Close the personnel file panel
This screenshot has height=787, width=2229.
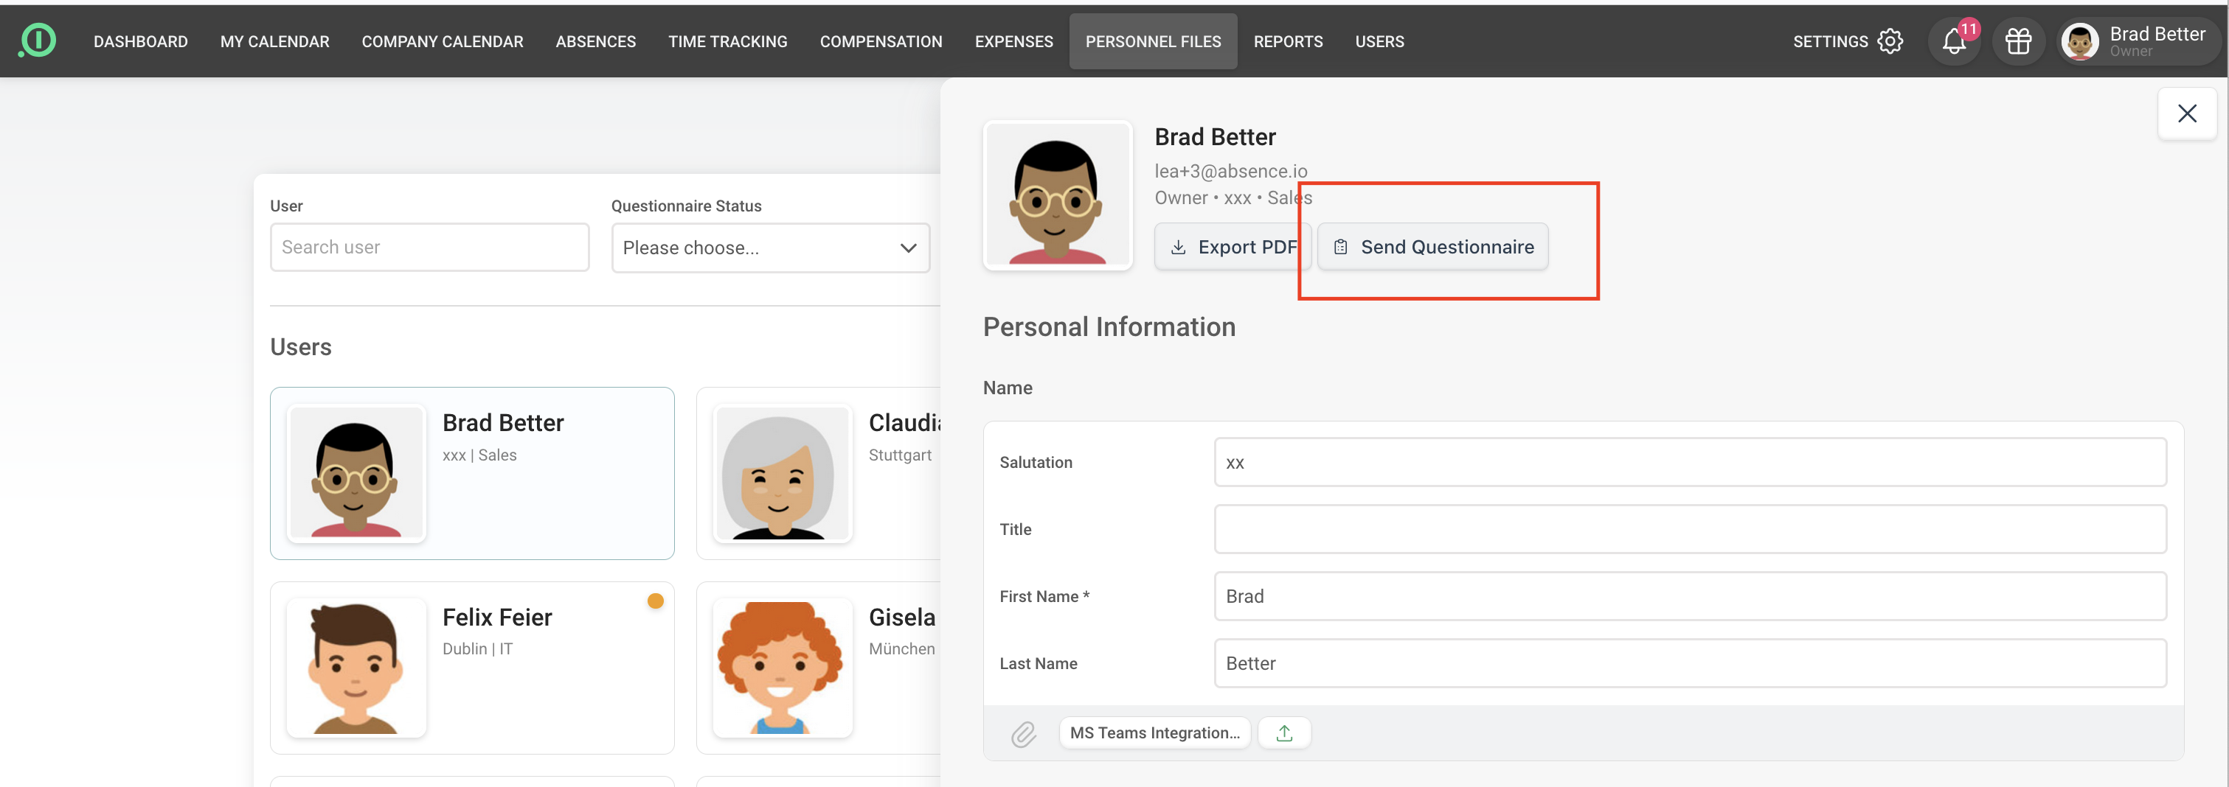click(x=2185, y=113)
